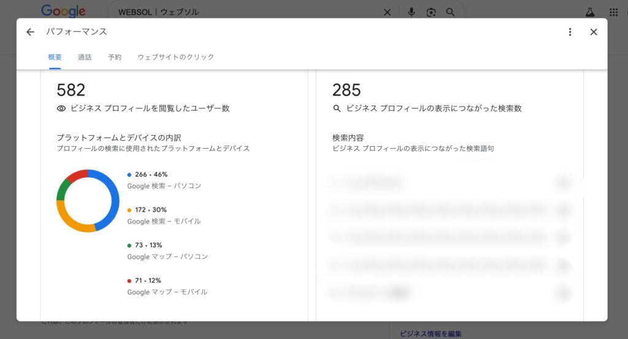Click the Google logo
This screenshot has width=628, height=339.
[x=63, y=11]
